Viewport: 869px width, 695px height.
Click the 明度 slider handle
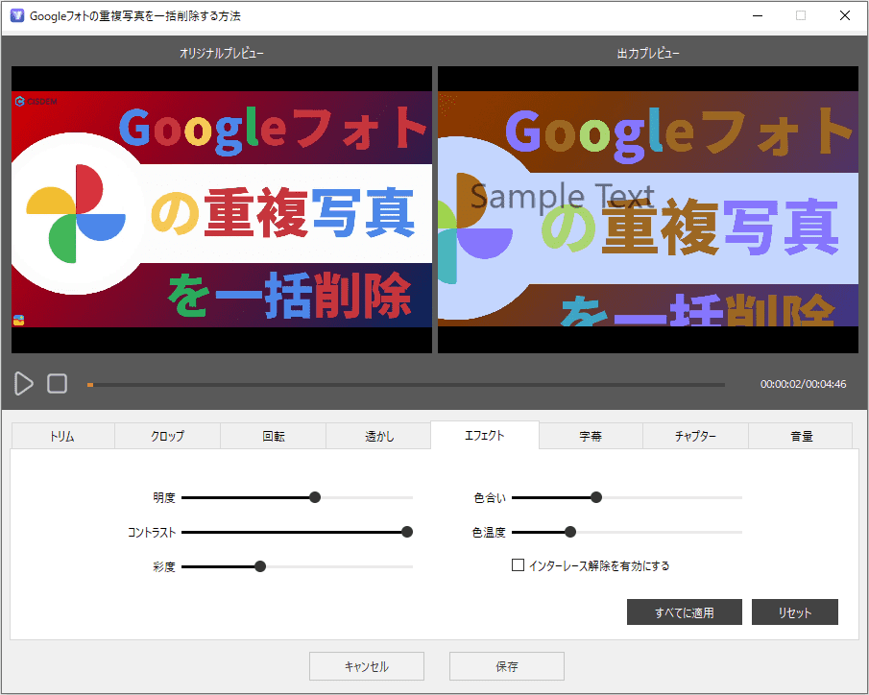(x=315, y=497)
